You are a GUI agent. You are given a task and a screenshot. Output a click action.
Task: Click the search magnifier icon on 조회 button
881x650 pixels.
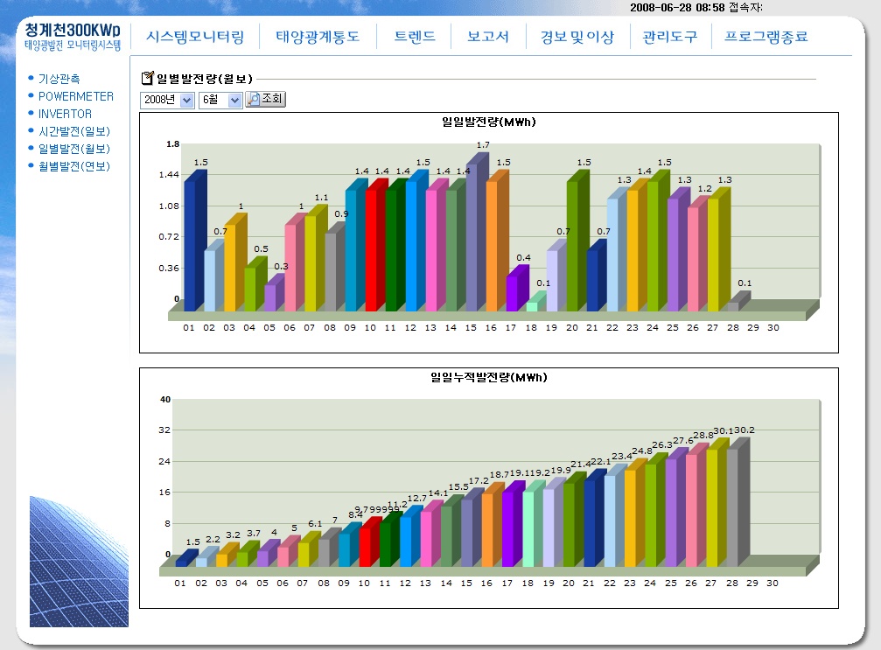pyautogui.click(x=253, y=100)
